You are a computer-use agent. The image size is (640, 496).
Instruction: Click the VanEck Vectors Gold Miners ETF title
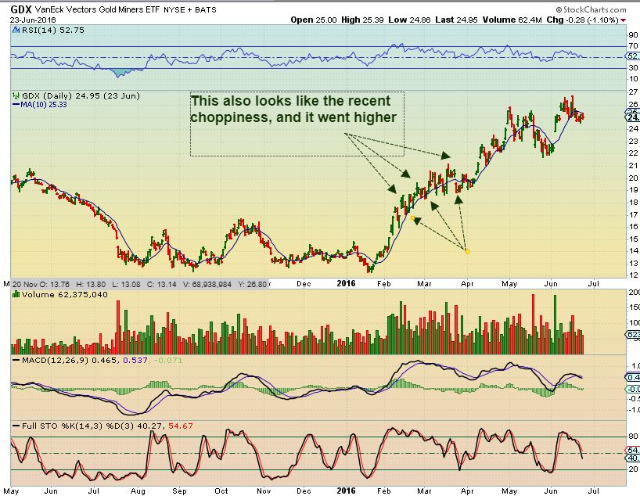pyautogui.click(x=97, y=9)
